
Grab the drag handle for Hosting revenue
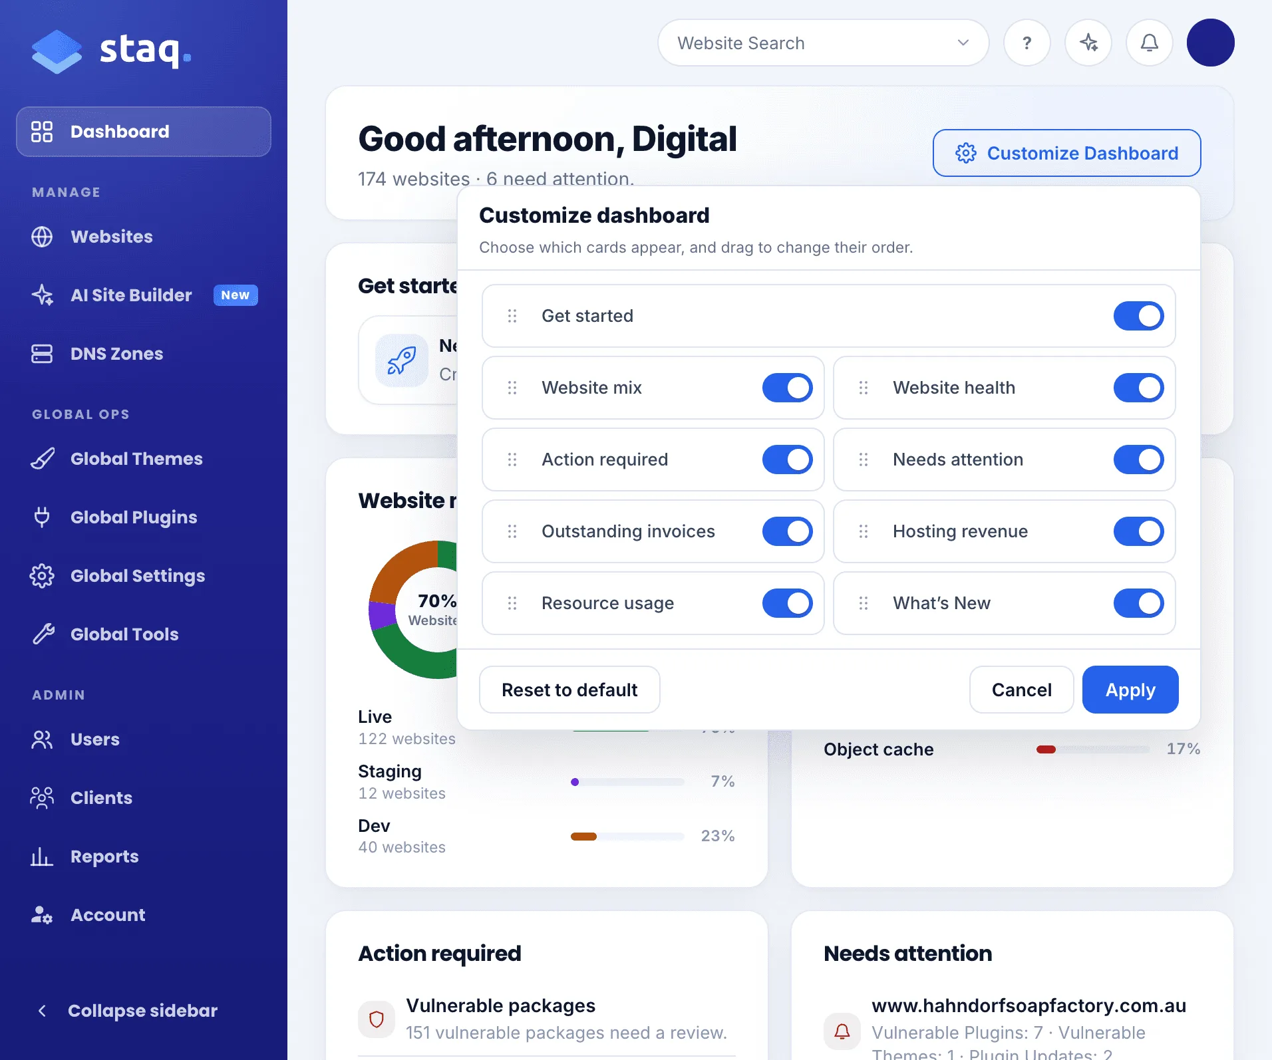(x=864, y=531)
